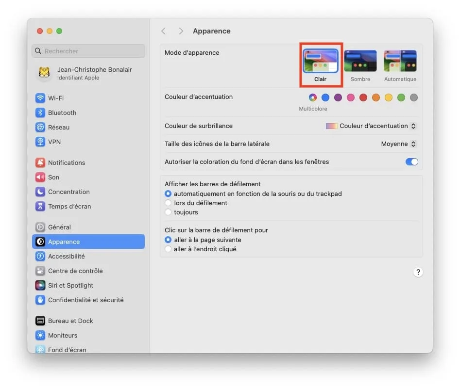Open Siri et Spotlight icon
Image resolution: width=460 pixels, height=389 pixels.
point(40,285)
